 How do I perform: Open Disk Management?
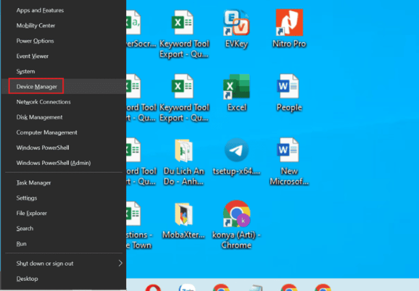click(39, 117)
